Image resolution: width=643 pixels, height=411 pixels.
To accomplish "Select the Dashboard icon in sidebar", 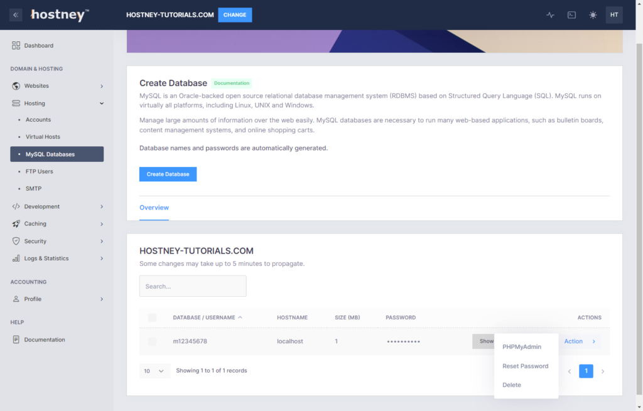I will pyautogui.click(x=15, y=45).
